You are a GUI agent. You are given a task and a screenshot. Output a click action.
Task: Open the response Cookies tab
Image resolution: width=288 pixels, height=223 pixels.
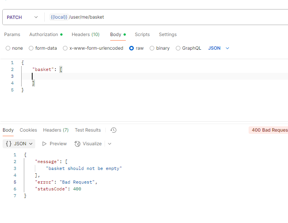point(28,130)
